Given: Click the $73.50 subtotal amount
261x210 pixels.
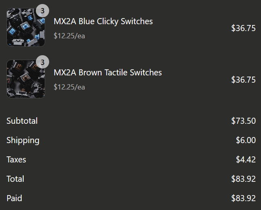Looking at the screenshot, I should 243,121.
